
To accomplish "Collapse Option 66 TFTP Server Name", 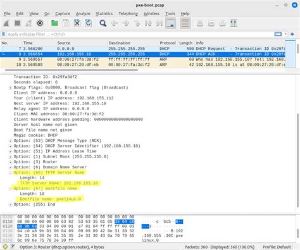I will tap(10, 173).
